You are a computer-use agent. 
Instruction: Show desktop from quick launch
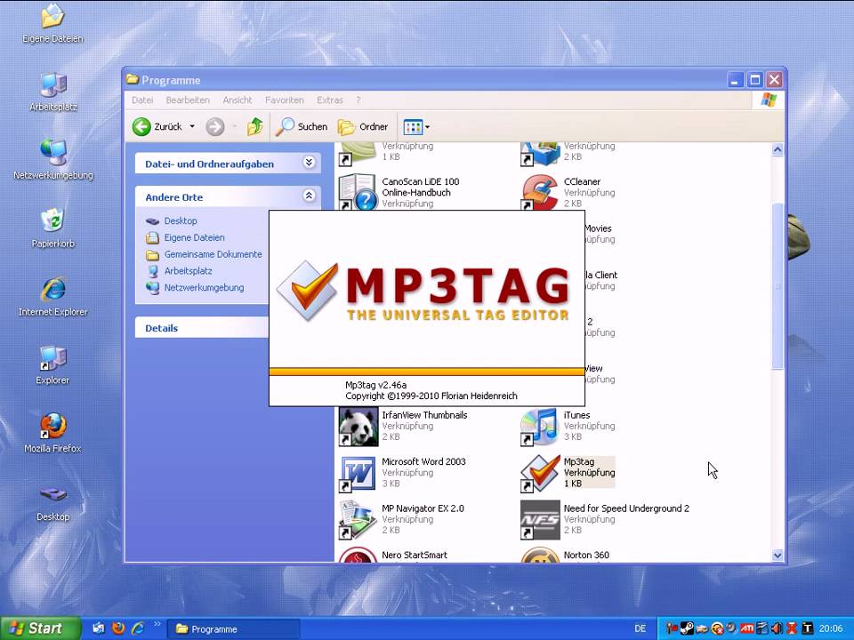[x=99, y=628]
